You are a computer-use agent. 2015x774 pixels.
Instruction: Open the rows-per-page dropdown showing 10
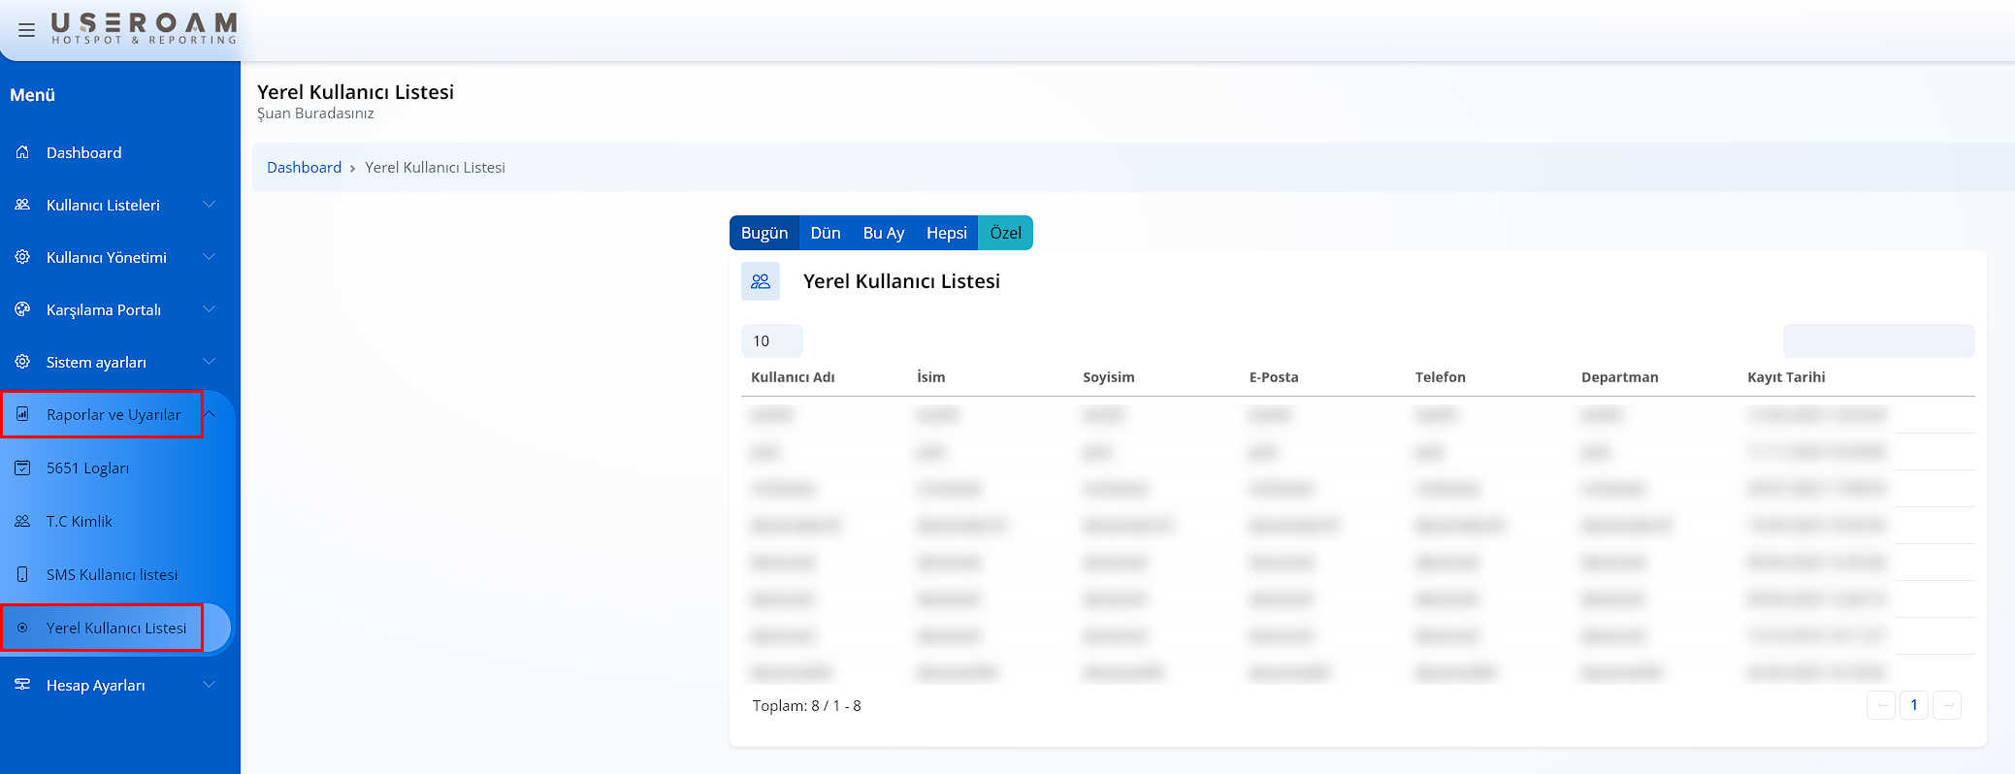tap(771, 341)
